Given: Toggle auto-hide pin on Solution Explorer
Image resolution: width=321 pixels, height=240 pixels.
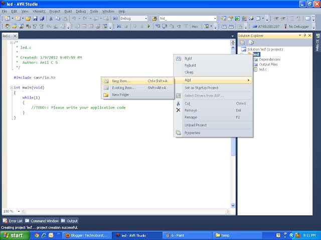Looking at the screenshot, I should point(305,35).
